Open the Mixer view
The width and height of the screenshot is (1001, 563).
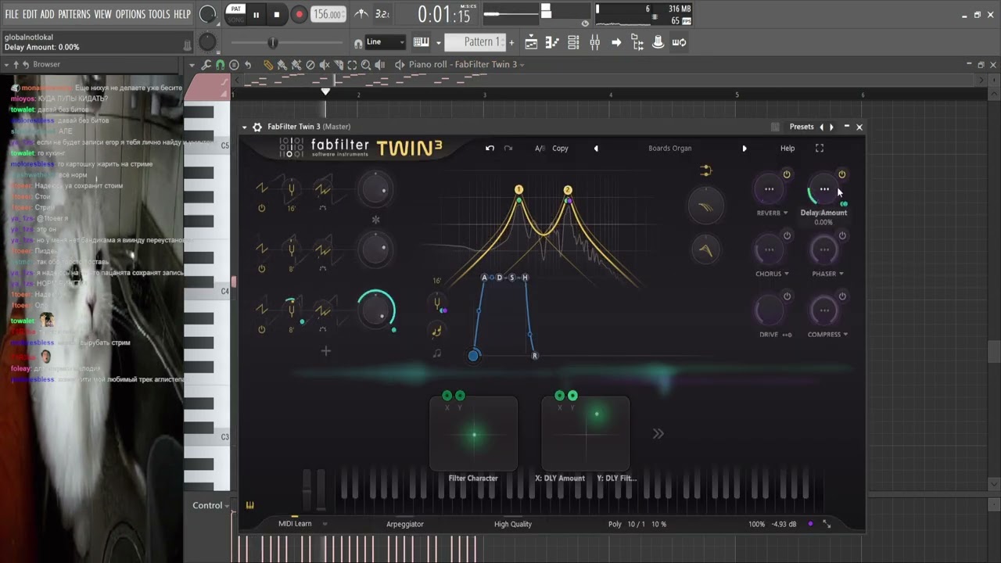click(x=595, y=42)
